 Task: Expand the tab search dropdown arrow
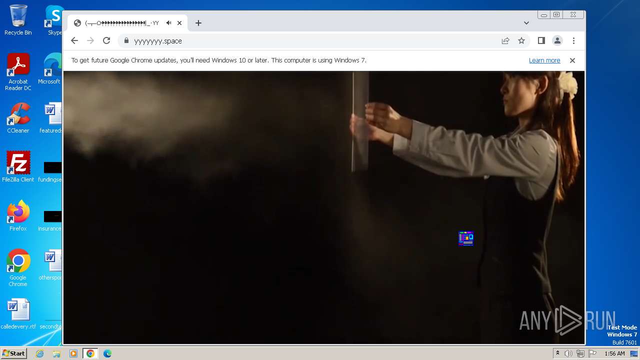pyautogui.click(x=526, y=23)
